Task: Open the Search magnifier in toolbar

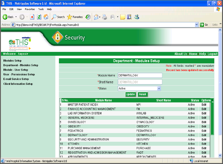Action: coord(54,17)
